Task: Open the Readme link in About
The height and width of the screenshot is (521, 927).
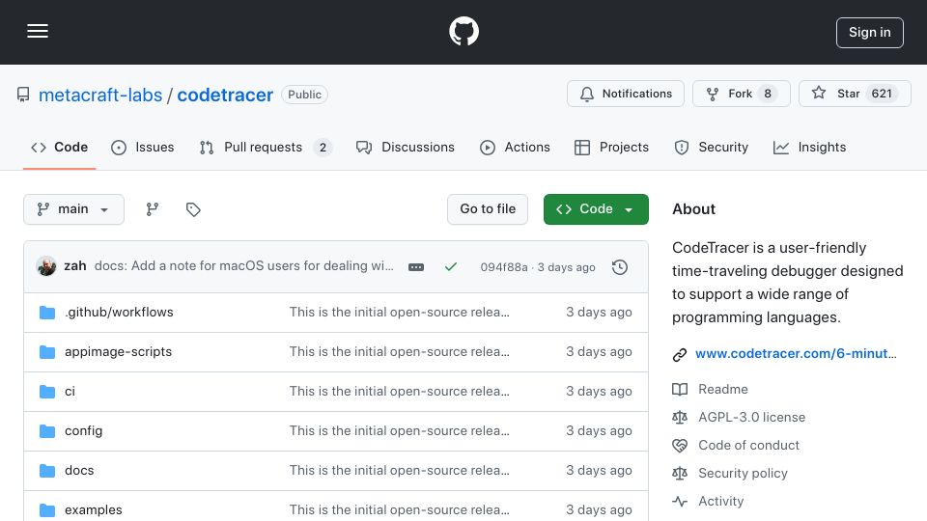Action: tap(723, 389)
